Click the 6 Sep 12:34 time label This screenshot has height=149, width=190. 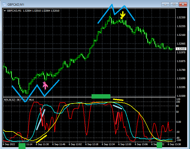pyautogui.click(x=108, y=144)
